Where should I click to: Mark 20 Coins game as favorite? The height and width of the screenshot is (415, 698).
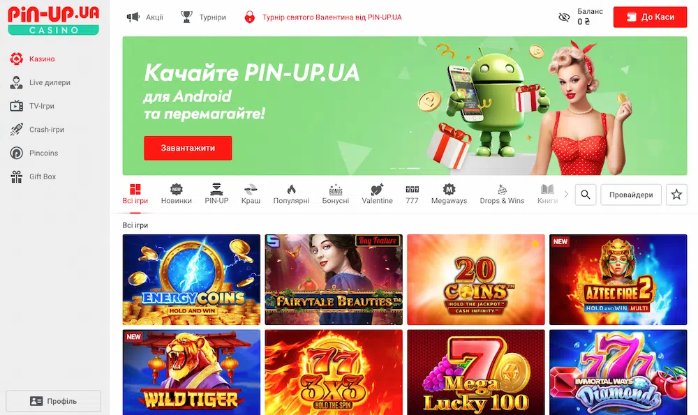coord(535,243)
